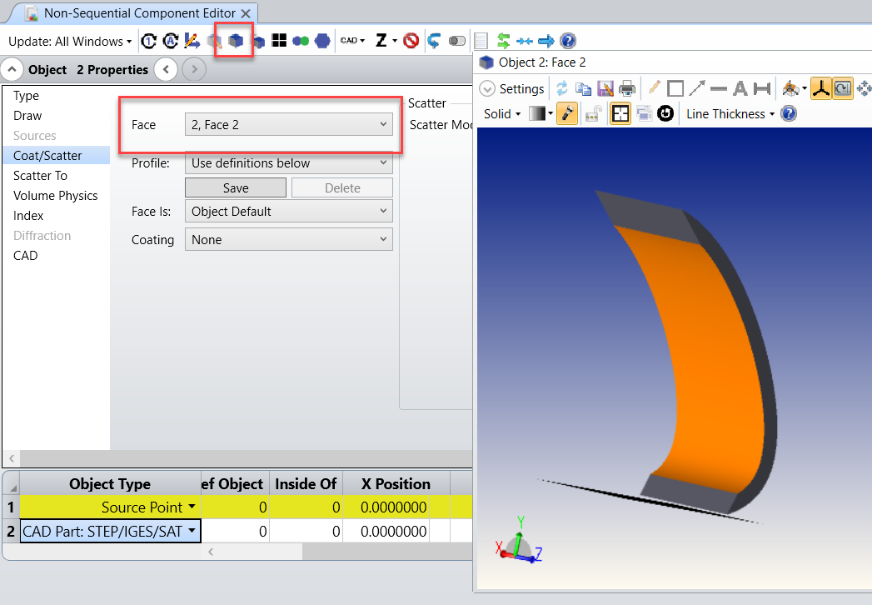
Task: Click the pencil-with-blue-arrow editor toolbar icon
Action: [x=192, y=41]
